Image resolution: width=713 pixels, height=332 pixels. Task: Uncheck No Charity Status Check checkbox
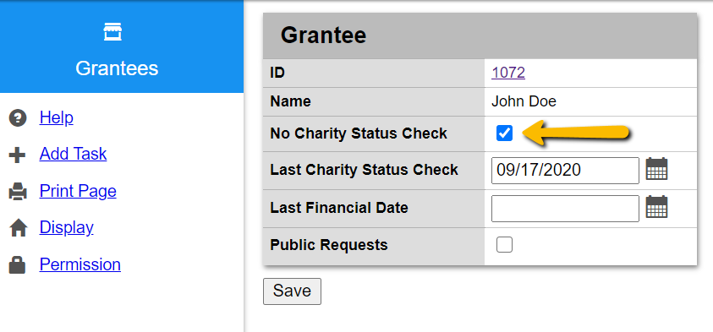(504, 133)
